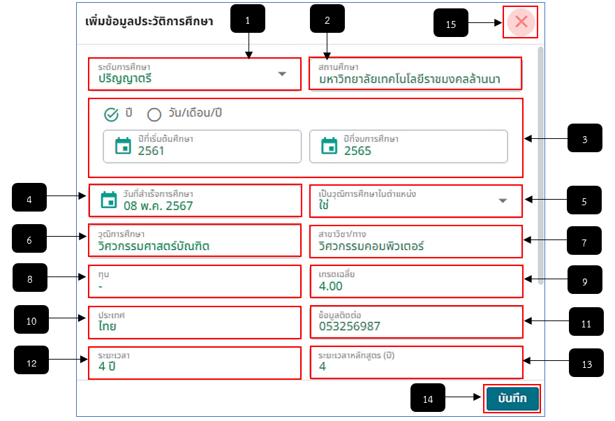Select the วัน/เดือน/ปี radio option
Image resolution: width=615 pixels, height=421 pixels.
click(x=154, y=115)
